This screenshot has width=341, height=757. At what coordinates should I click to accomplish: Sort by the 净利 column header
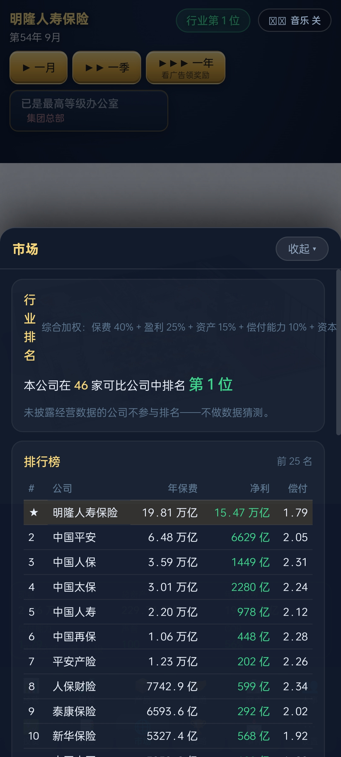pos(260,488)
